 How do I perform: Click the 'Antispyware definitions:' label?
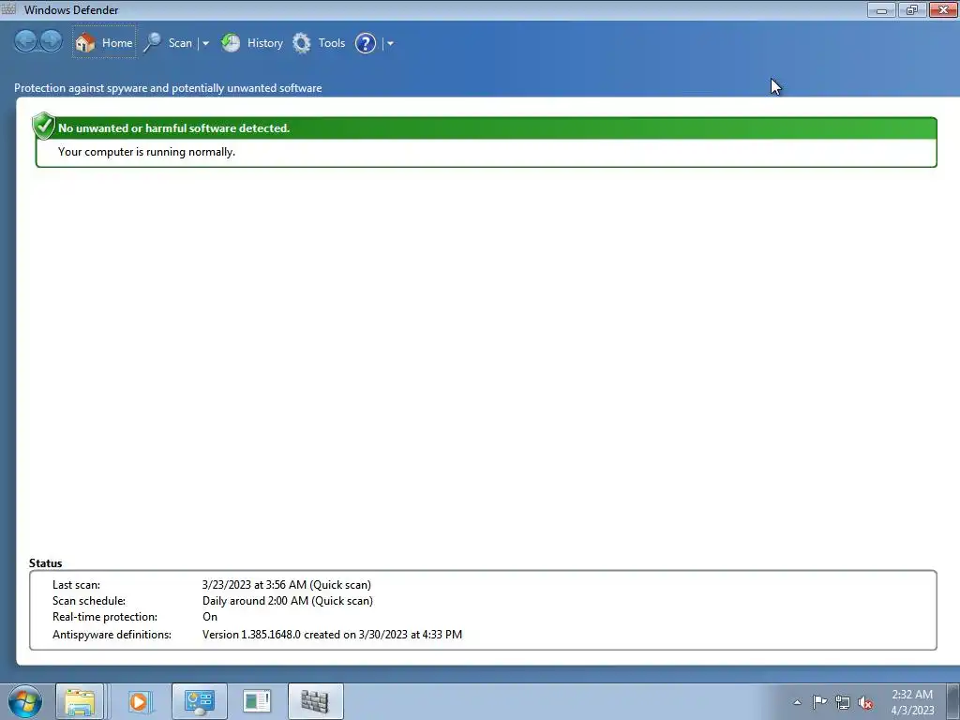click(112, 635)
